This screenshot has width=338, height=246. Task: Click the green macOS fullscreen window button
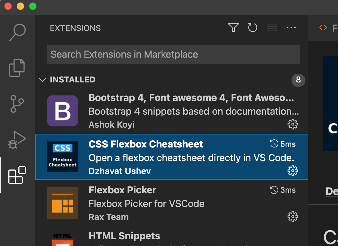coord(33,6)
